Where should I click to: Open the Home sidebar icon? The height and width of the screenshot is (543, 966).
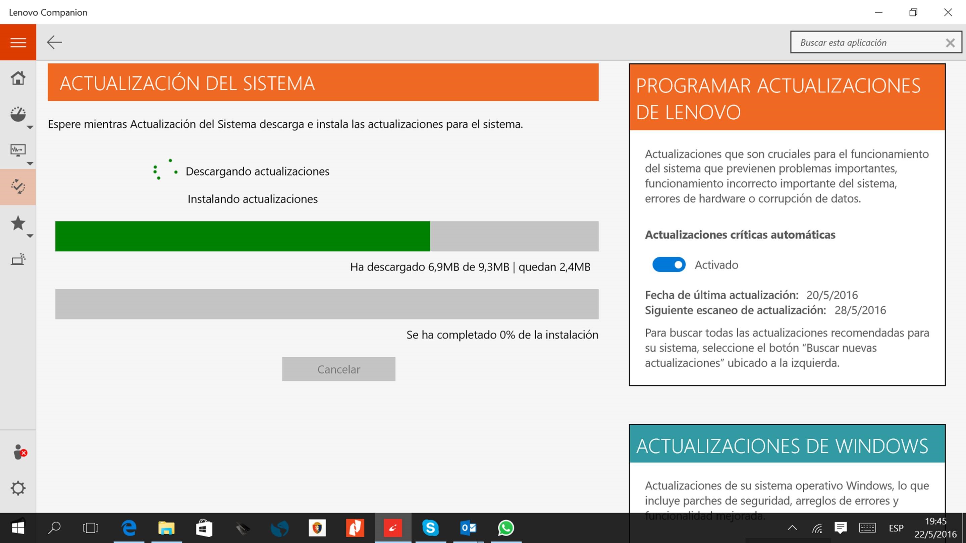[18, 78]
